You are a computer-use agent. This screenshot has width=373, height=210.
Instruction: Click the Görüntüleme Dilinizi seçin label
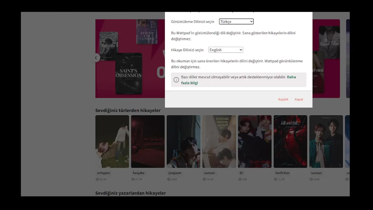point(192,22)
